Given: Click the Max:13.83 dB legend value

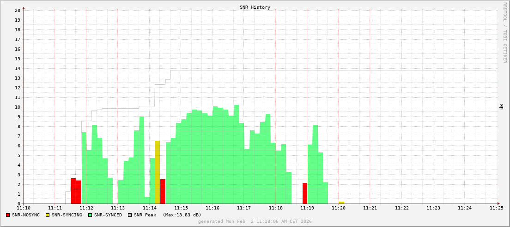Looking at the screenshot, I should (x=182, y=215).
